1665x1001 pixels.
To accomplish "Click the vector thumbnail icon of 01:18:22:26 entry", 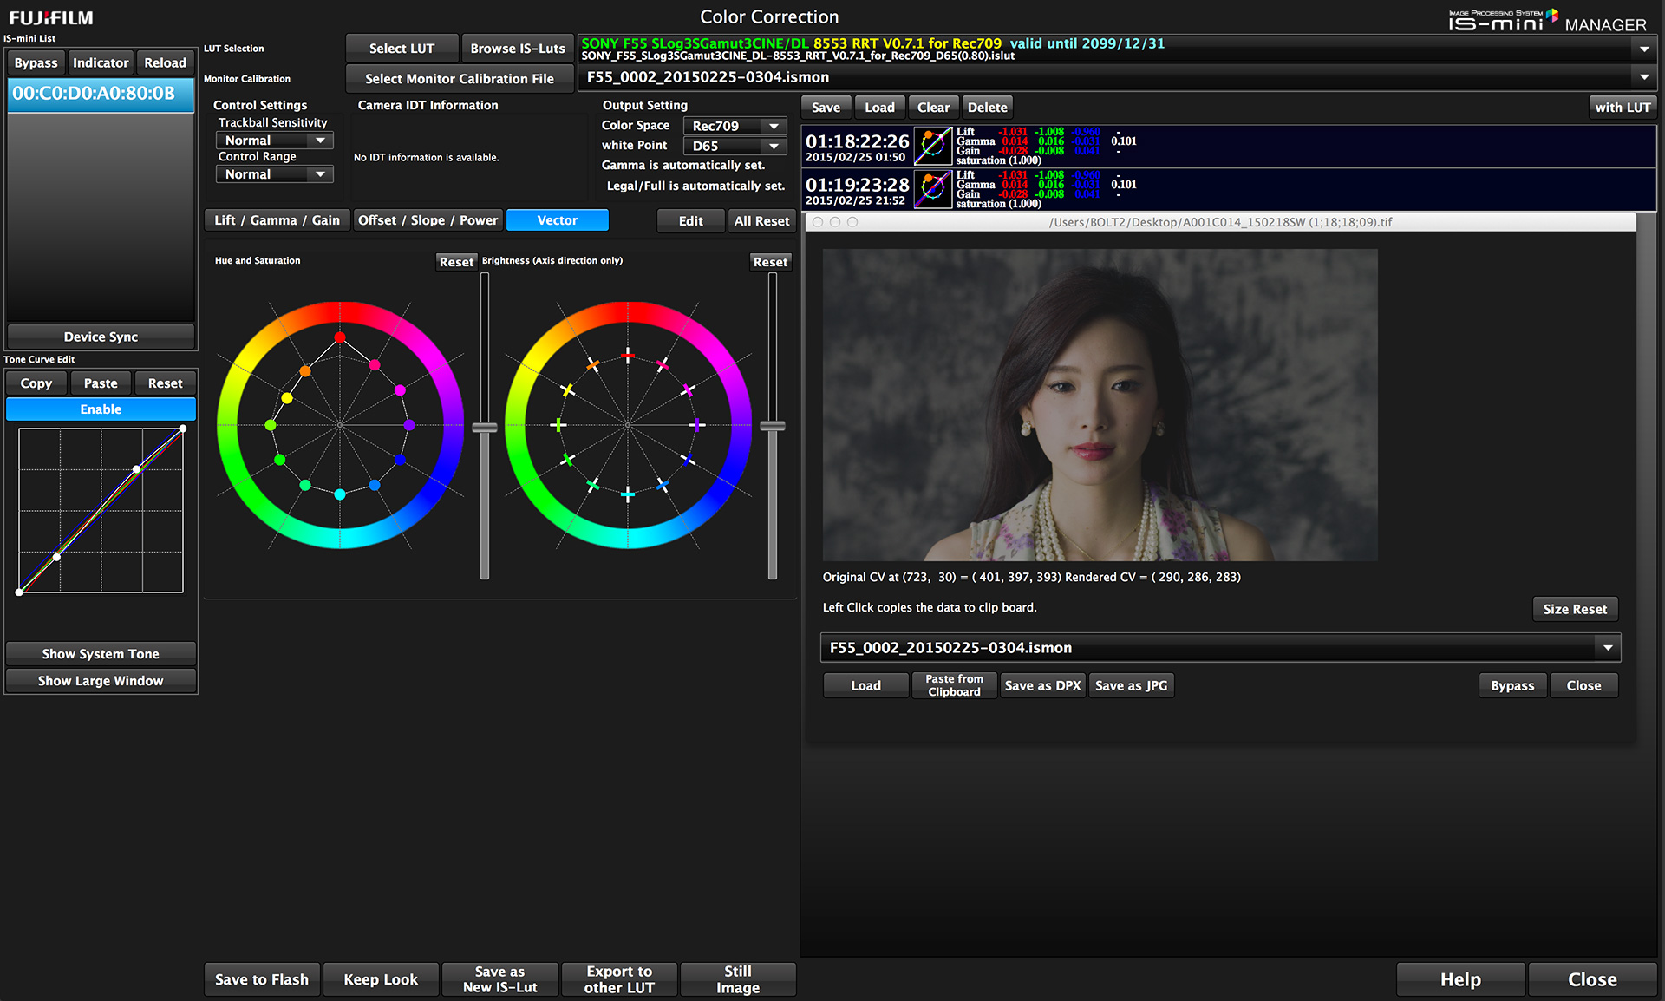I will pyautogui.click(x=933, y=146).
